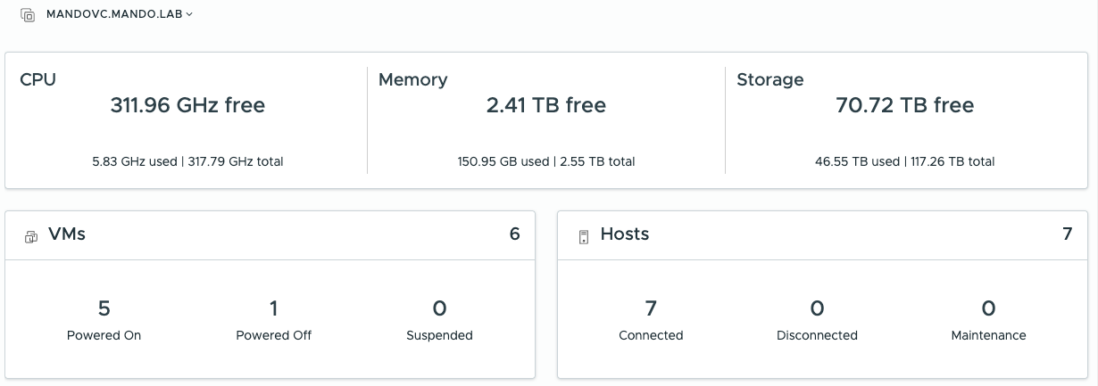The image size is (1098, 386).
Task: Click the VMs card icon
Action: click(x=31, y=236)
